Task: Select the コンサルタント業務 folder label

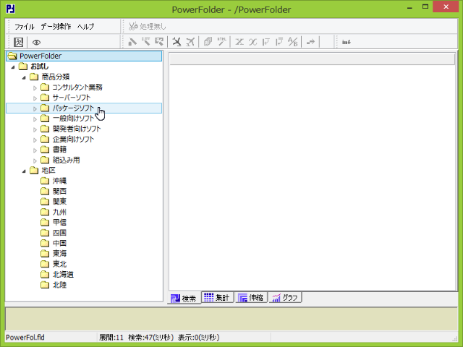Action: [x=77, y=87]
